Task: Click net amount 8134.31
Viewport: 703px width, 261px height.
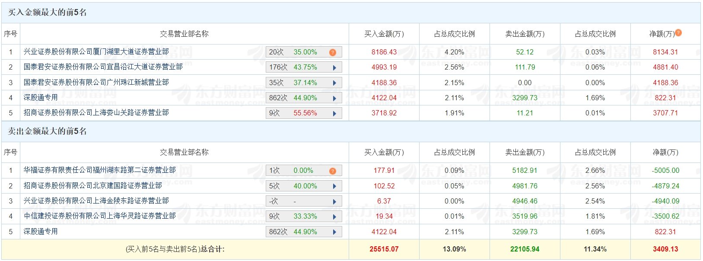Action: 665,52
